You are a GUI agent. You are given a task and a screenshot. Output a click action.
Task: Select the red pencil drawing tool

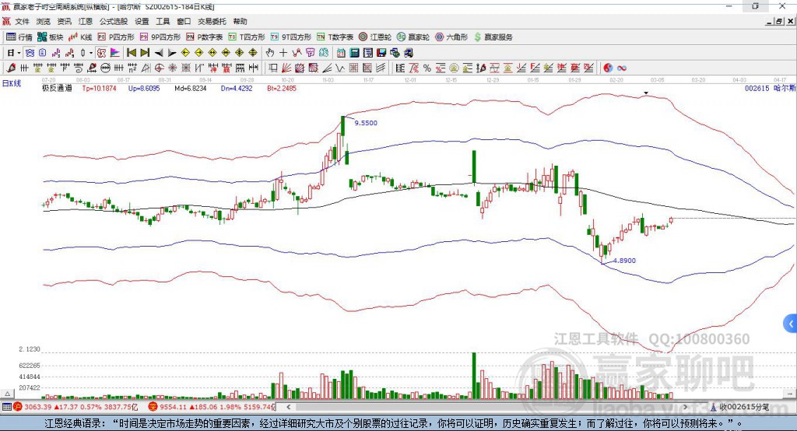click(11, 68)
